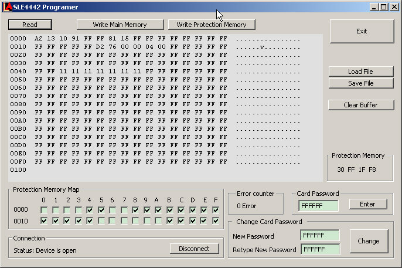The height and width of the screenshot is (268, 402).
Task: Toggle protection bit 3 in row 0000
Action: click(x=79, y=211)
